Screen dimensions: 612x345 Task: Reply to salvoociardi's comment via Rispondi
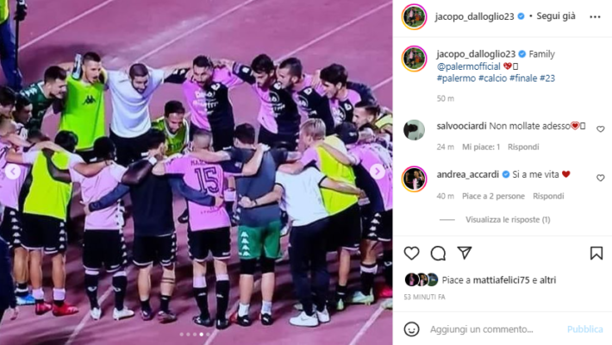click(523, 147)
